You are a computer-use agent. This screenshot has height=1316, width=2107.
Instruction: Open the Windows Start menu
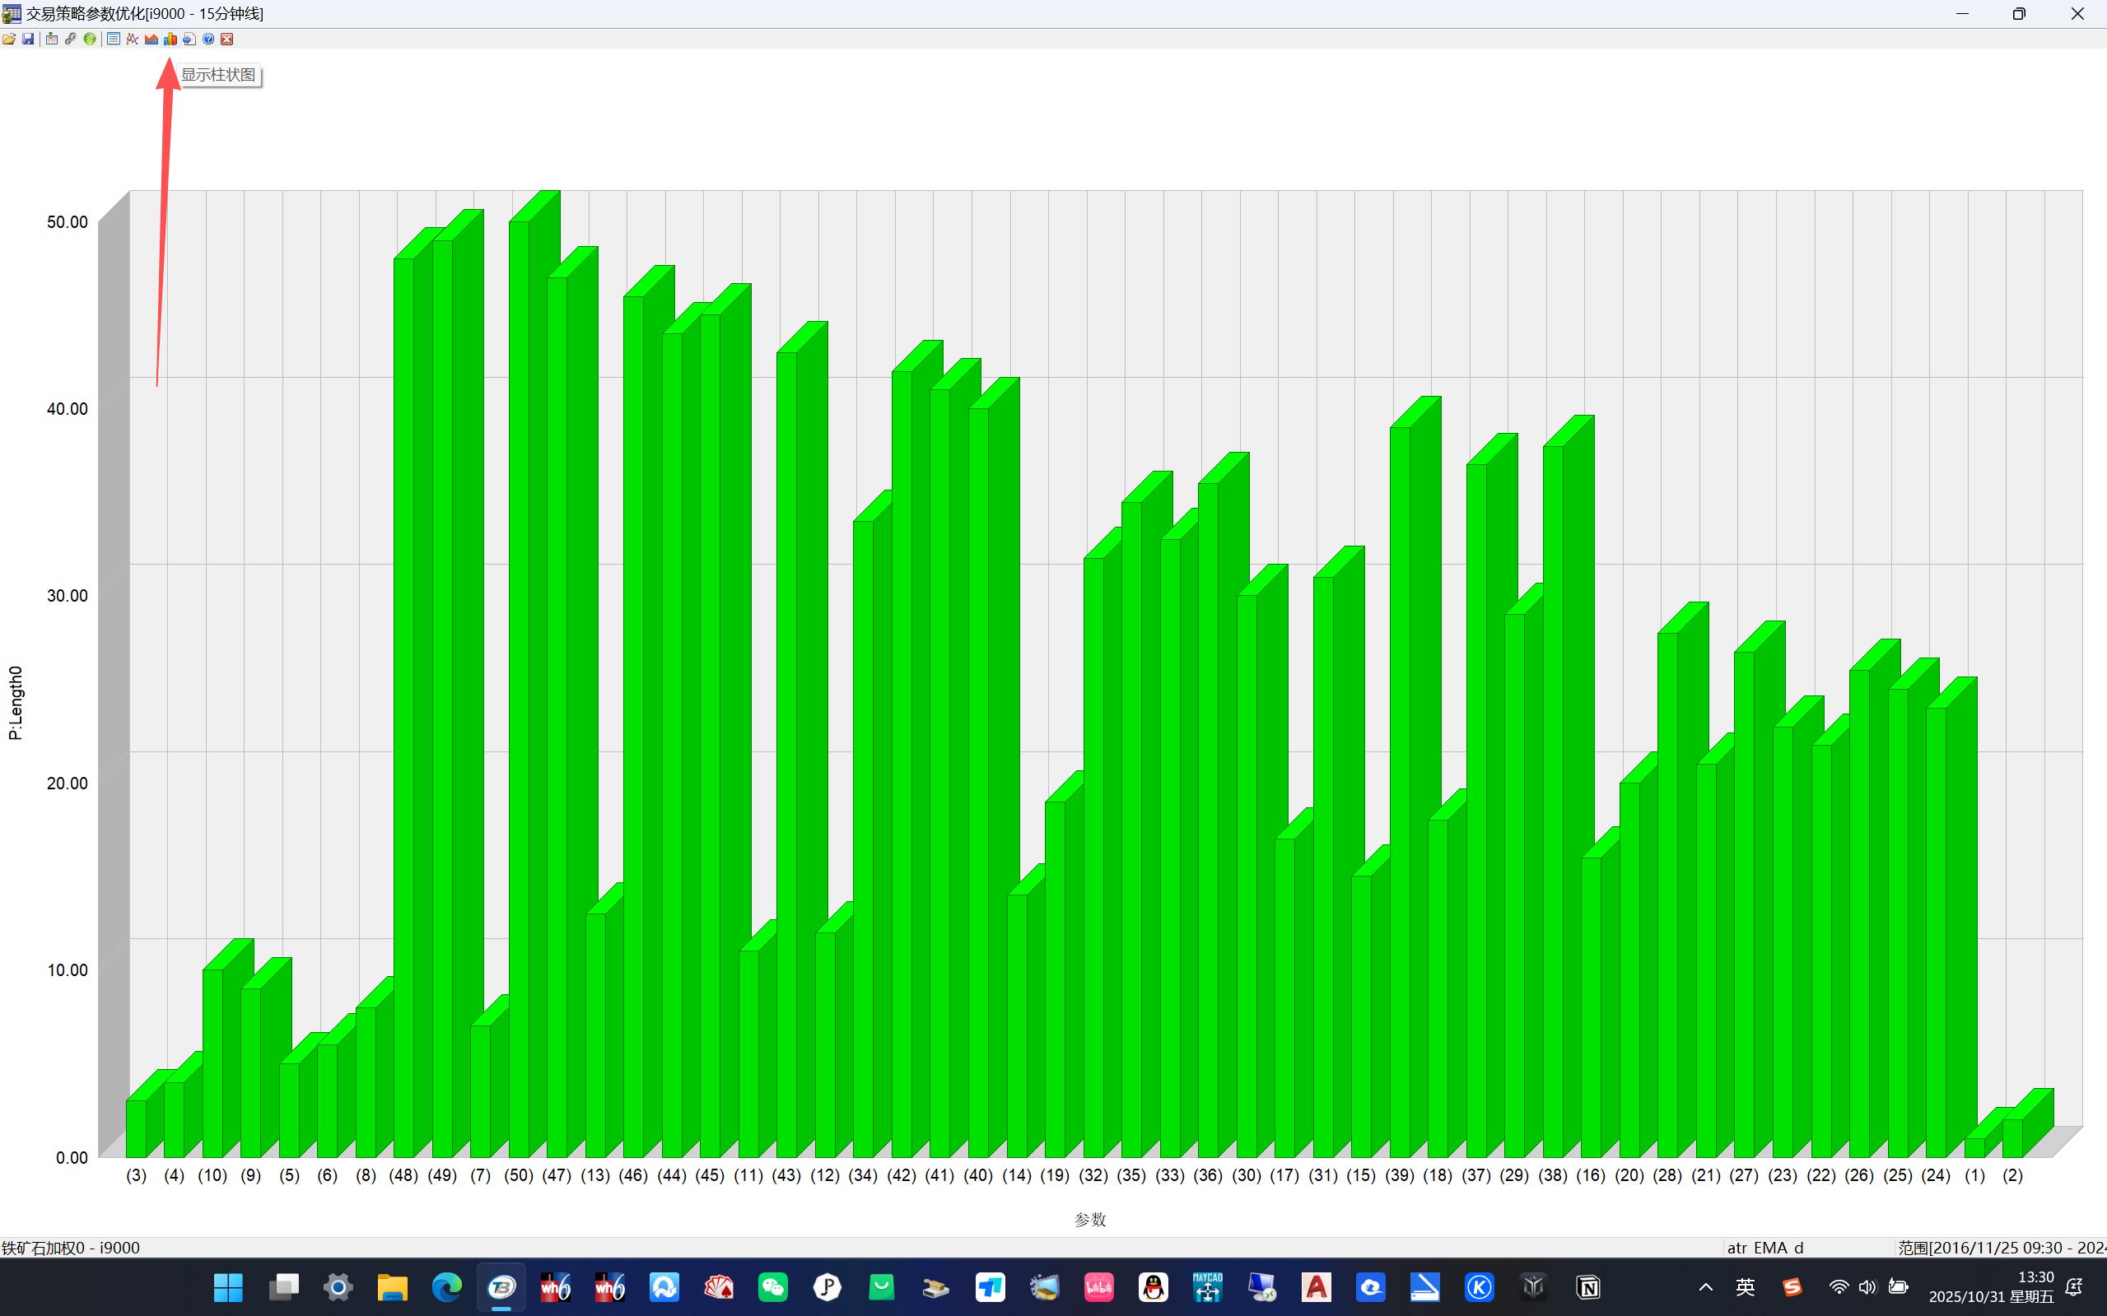pos(228,1287)
